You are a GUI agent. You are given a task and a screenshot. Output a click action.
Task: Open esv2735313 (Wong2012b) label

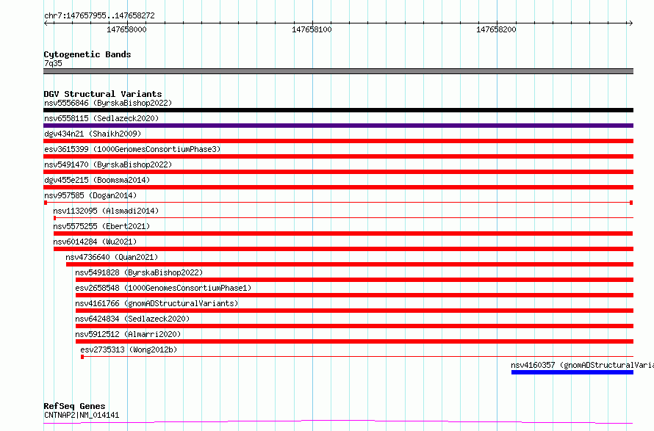[x=129, y=349]
